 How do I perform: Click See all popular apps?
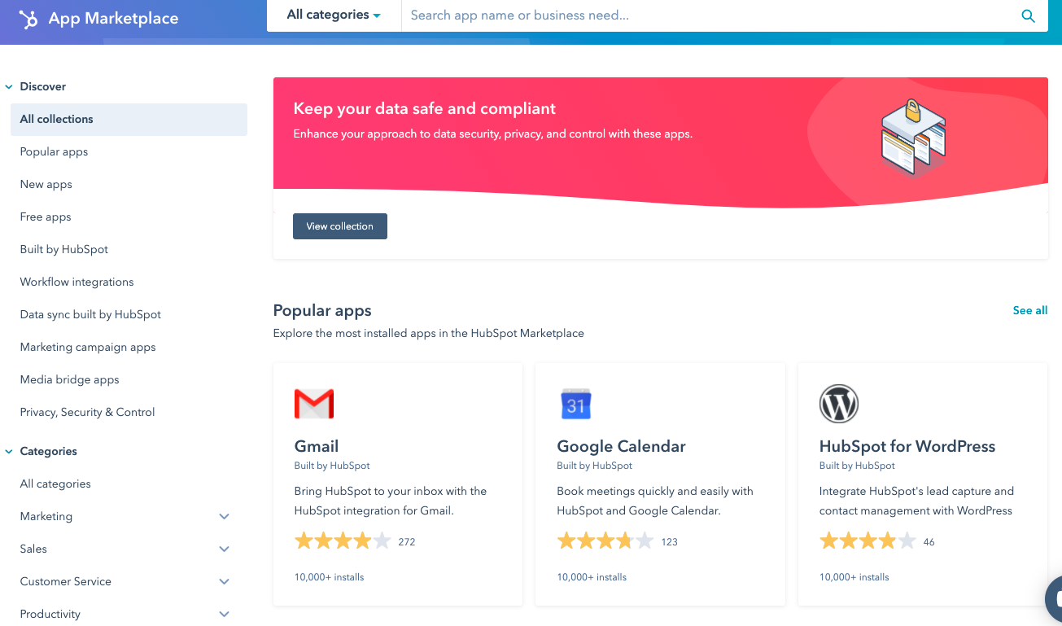pyautogui.click(x=1030, y=310)
